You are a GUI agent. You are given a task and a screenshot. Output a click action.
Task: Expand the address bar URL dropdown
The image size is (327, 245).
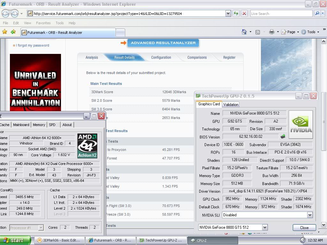point(228,13)
